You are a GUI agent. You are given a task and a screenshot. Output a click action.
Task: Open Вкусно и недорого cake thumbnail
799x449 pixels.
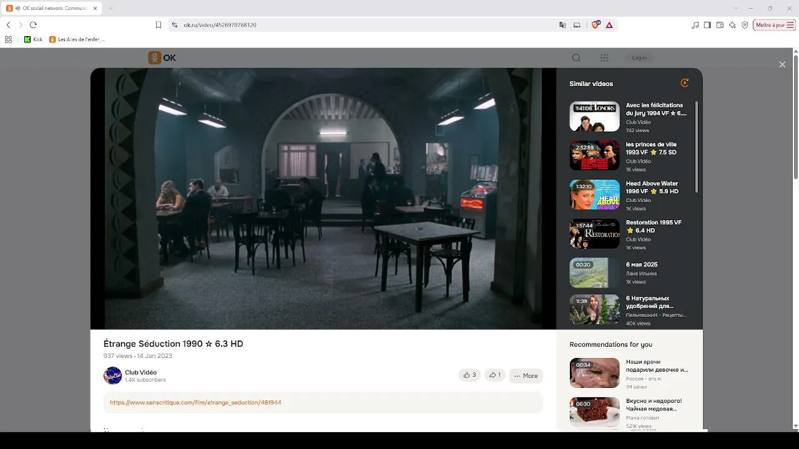click(x=594, y=412)
